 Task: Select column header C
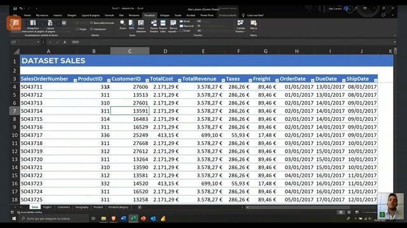pos(130,51)
